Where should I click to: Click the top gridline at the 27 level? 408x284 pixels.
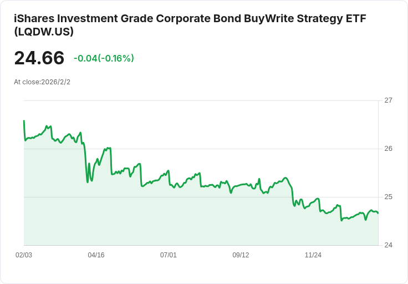tap(200, 100)
